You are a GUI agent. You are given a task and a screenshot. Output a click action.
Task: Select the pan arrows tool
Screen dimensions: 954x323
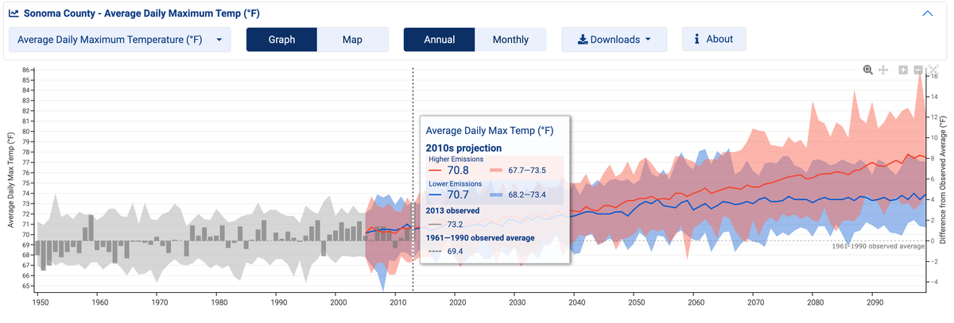click(x=882, y=70)
